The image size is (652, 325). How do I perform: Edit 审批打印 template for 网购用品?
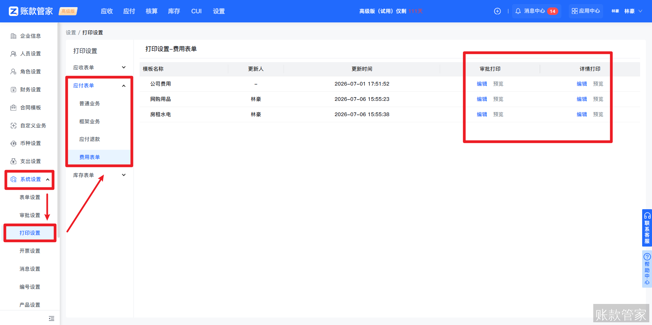(x=482, y=99)
